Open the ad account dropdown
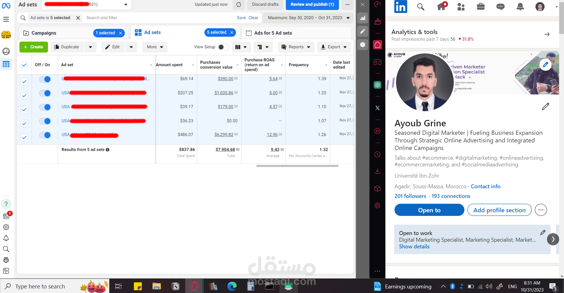 pos(87,5)
